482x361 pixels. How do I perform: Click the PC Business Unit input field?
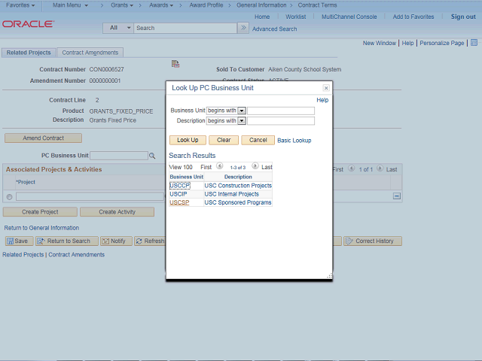[x=119, y=156]
